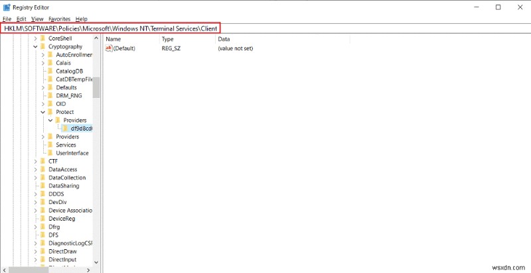This screenshot has width=531, height=273.
Task: Click the REG_SZ type cell
Action: (x=171, y=48)
